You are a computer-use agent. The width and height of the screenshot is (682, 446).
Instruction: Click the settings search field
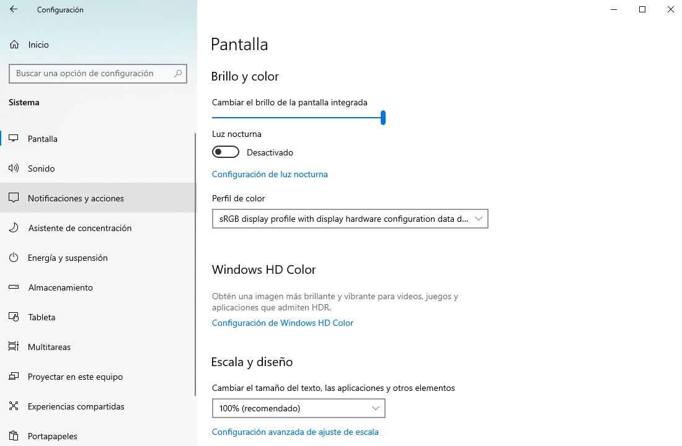(x=97, y=73)
